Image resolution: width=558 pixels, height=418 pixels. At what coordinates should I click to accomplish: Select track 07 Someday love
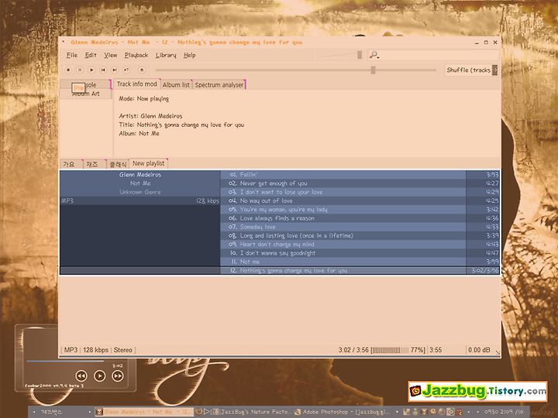coord(360,227)
